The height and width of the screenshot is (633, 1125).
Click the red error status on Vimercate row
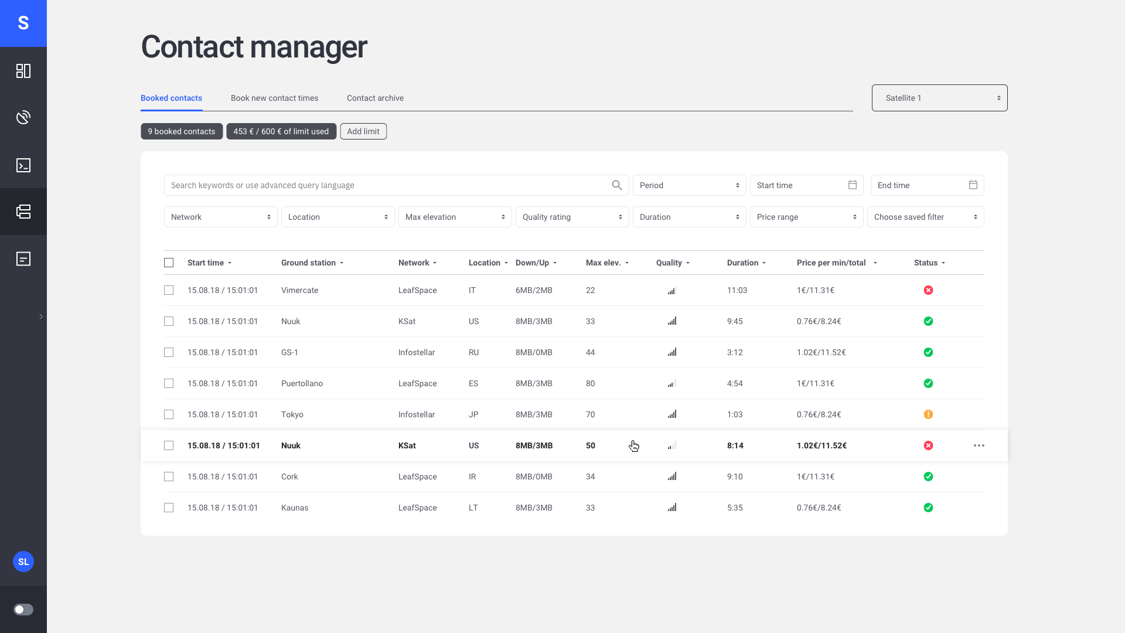[928, 290]
